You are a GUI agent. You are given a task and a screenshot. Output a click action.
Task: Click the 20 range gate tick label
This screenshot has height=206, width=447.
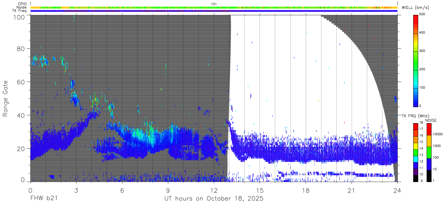click(21, 148)
